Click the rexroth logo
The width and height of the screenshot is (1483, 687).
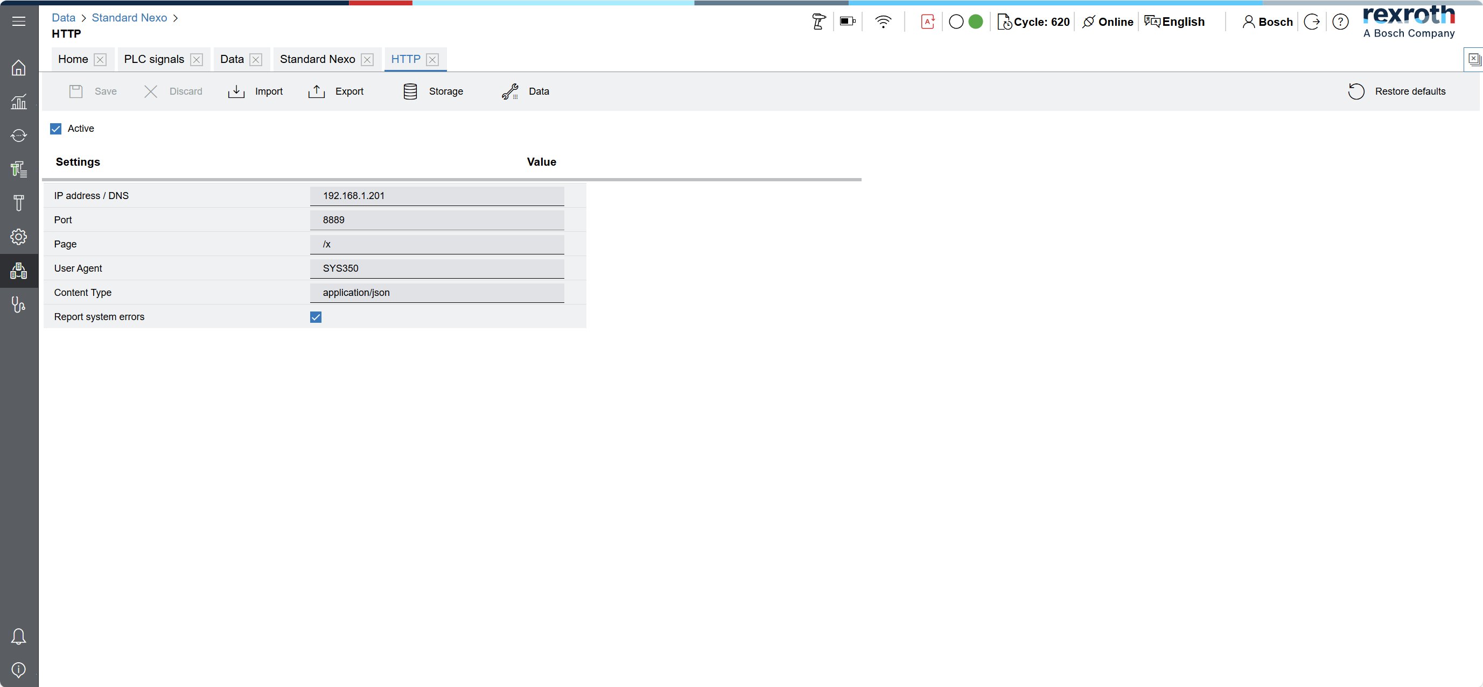coord(1409,22)
